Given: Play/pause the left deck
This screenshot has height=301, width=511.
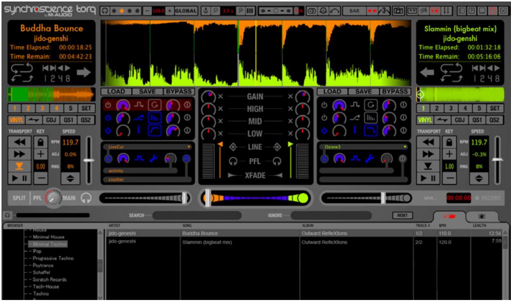Looking at the screenshot, I should coord(20,178).
